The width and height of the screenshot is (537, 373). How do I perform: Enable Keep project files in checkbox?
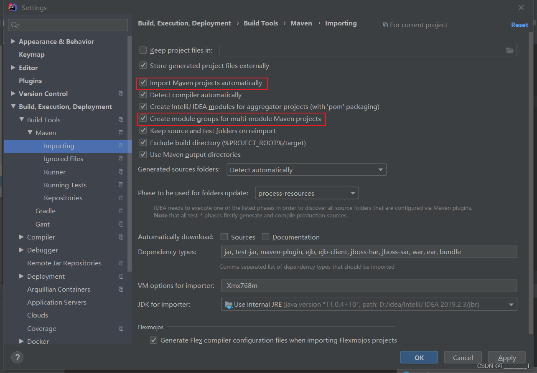[x=143, y=50]
